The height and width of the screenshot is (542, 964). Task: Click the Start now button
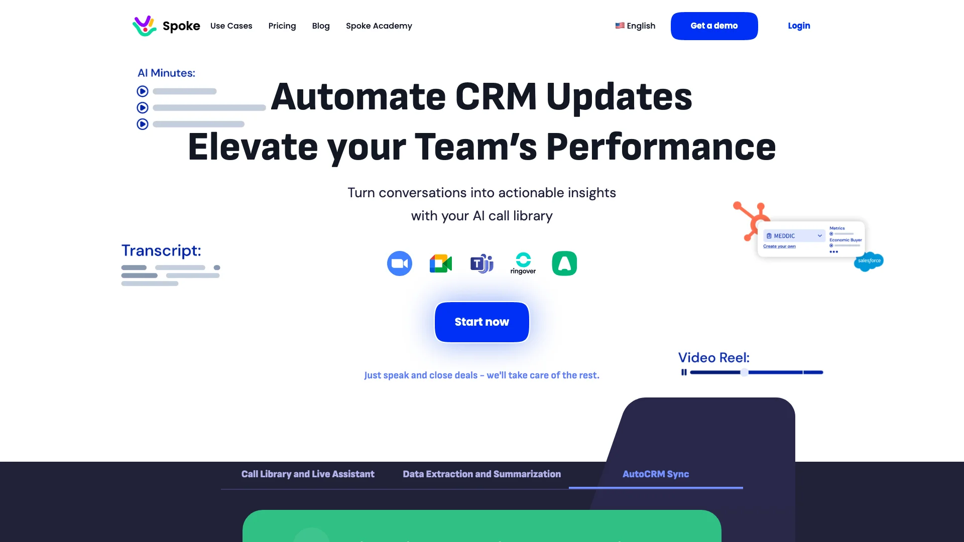[482, 322]
